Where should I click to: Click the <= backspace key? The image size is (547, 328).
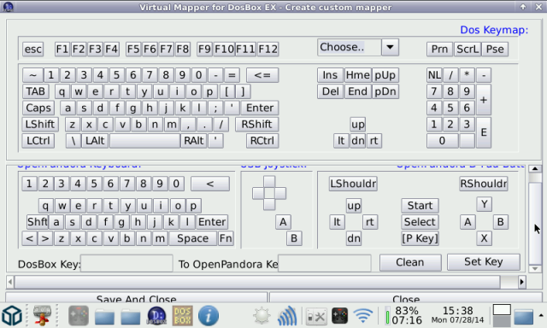point(262,75)
